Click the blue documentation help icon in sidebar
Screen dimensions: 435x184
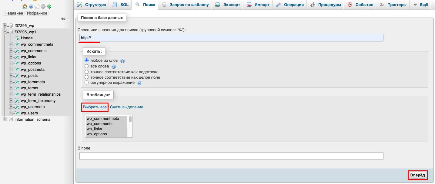pyautogui.click(x=31, y=6)
